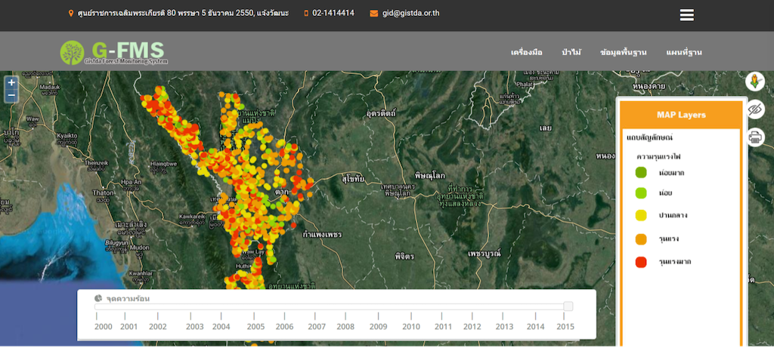
Task: Click the G-FMS tree logo
Action: [x=74, y=52]
